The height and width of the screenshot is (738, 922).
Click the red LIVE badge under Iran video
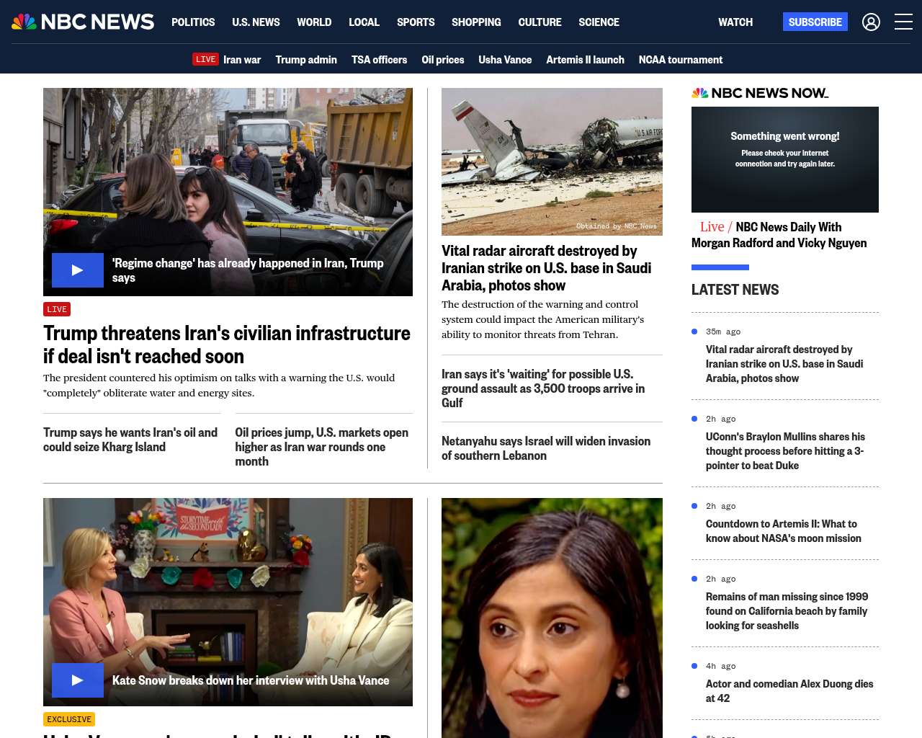tap(57, 309)
